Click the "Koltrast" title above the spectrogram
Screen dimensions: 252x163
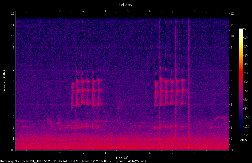click(126, 5)
